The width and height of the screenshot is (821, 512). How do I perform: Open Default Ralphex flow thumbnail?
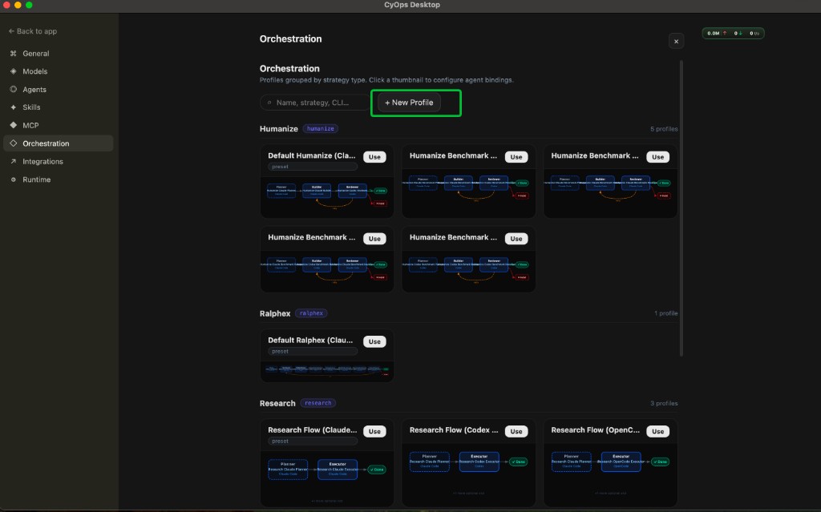[327, 371]
